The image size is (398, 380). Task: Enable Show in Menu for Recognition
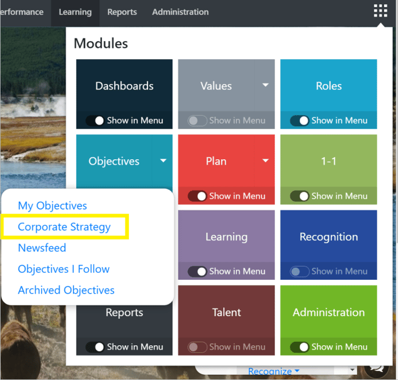tap(300, 272)
